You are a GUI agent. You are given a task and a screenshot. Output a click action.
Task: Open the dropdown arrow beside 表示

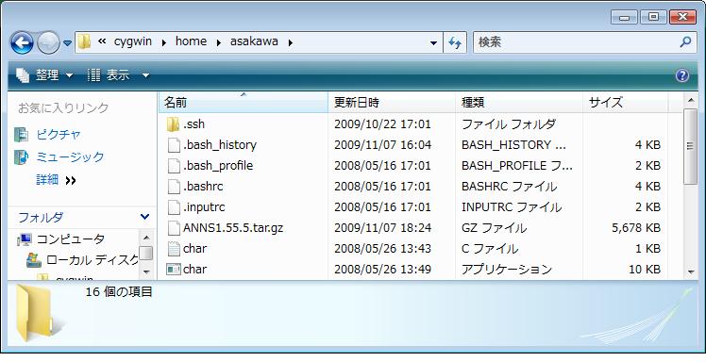tap(145, 75)
